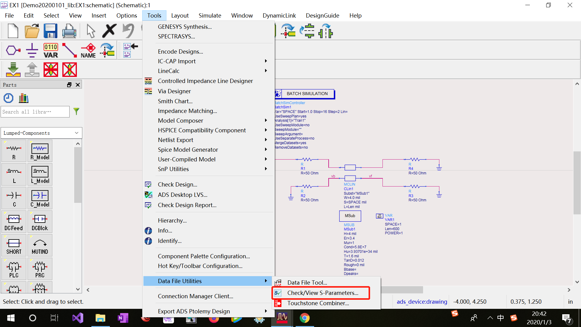Open the Lumped-Components palette dropdown
The height and width of the screenshot is (327, 581).
tap(77, 133)
